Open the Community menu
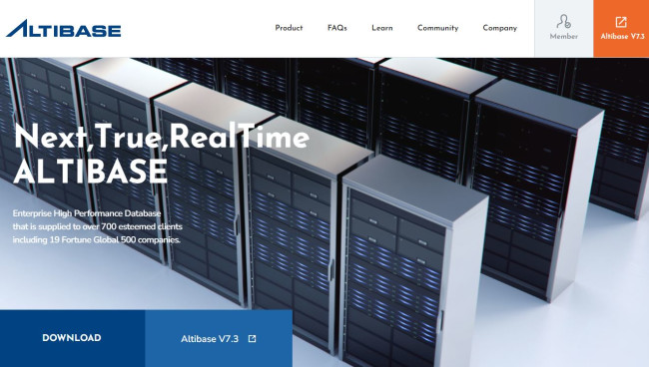Screen dimensions: 649x367 pyautogui.click(x=438, y=28)
